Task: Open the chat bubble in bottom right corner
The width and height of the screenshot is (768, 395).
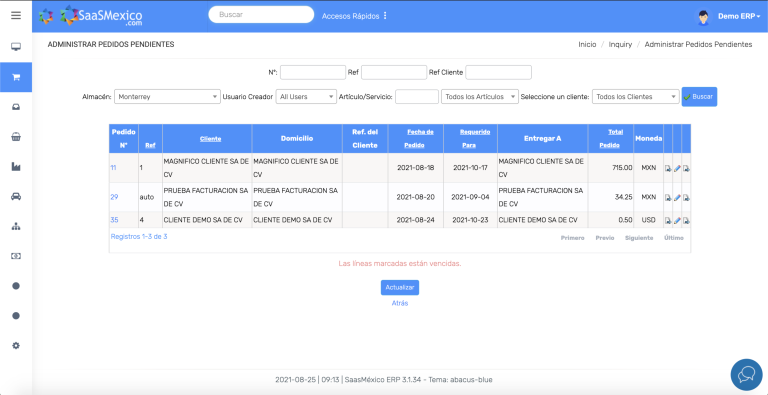Action: pyautogui.click(x=746, y=374)
